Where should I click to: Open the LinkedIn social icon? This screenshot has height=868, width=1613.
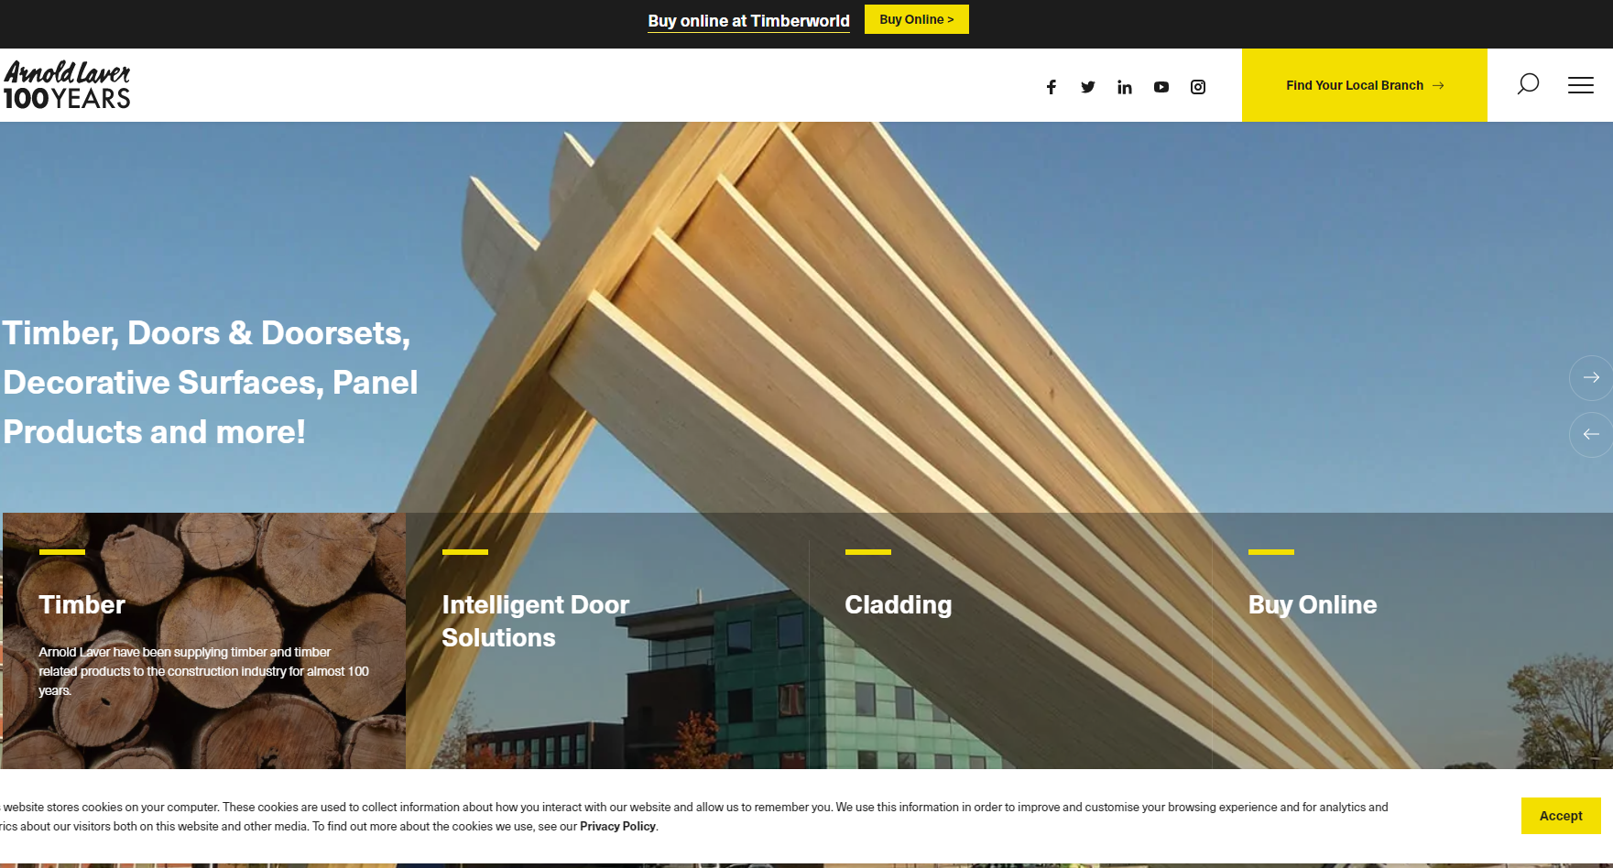pos(1125,87)
